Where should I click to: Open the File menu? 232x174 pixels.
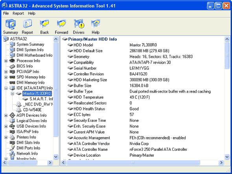6,13
